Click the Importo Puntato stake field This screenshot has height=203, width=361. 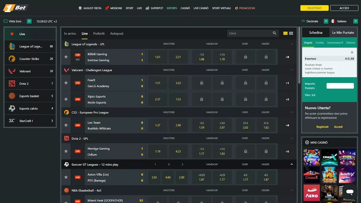(x=340, y=86)
